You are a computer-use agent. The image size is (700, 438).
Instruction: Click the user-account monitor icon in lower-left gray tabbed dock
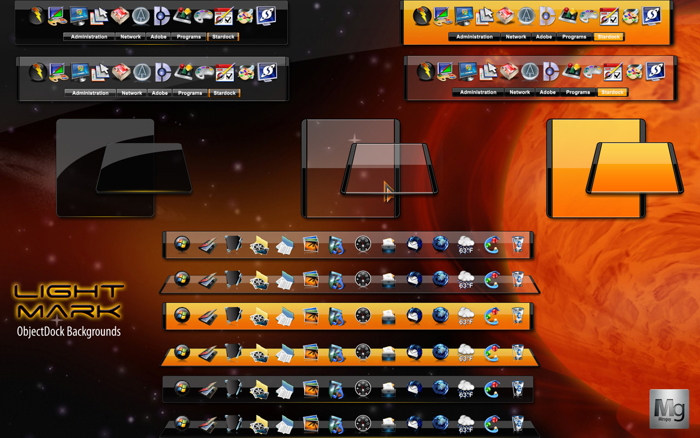tap(80, 73)
